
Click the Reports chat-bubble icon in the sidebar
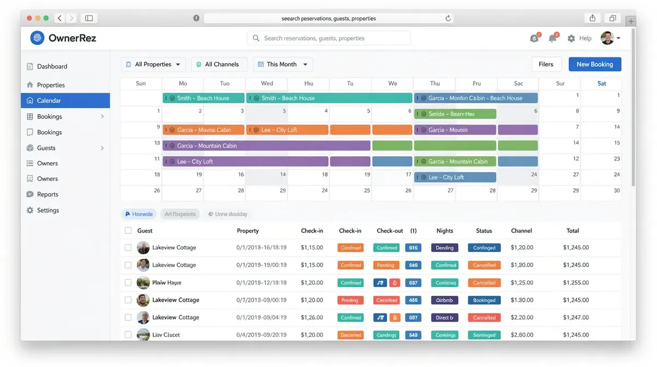30,194
